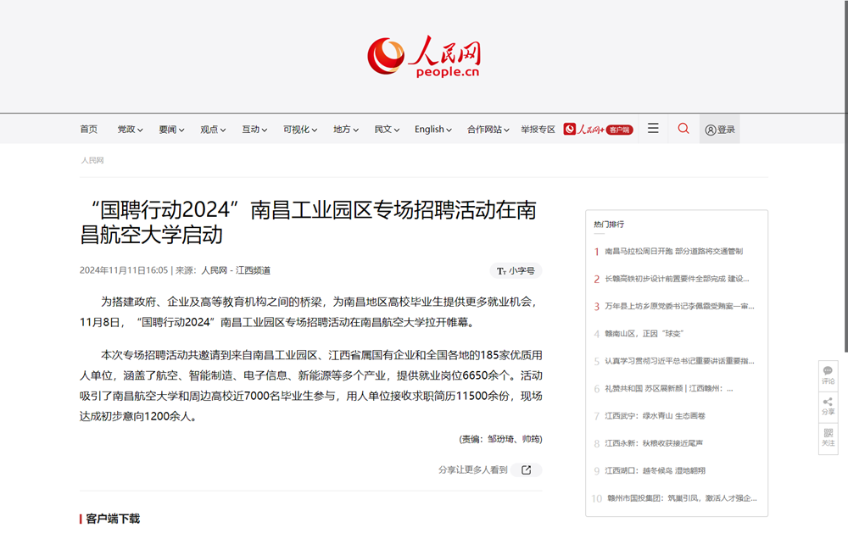Click the 人民网 breadcrumb above the headline
848x533 pixels.
coord(92,160)
